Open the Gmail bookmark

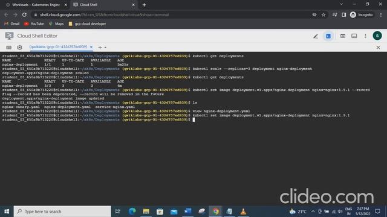coord(12,24)
